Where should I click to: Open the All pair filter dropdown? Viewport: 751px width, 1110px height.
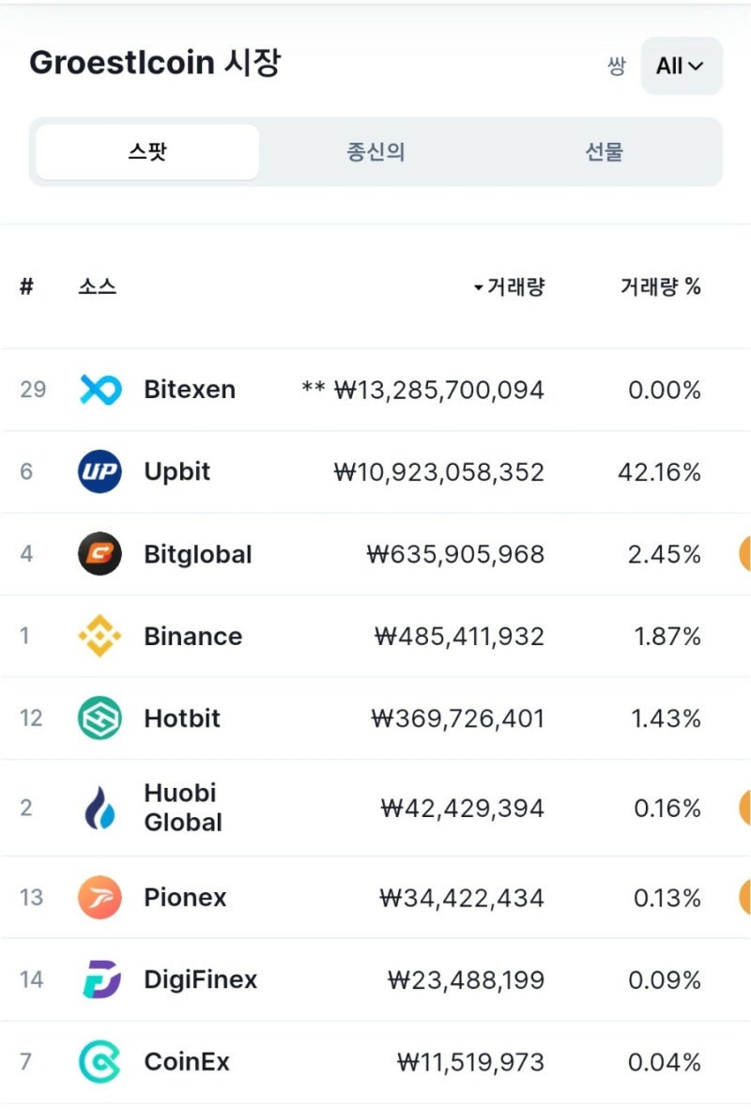pos(681,66)
